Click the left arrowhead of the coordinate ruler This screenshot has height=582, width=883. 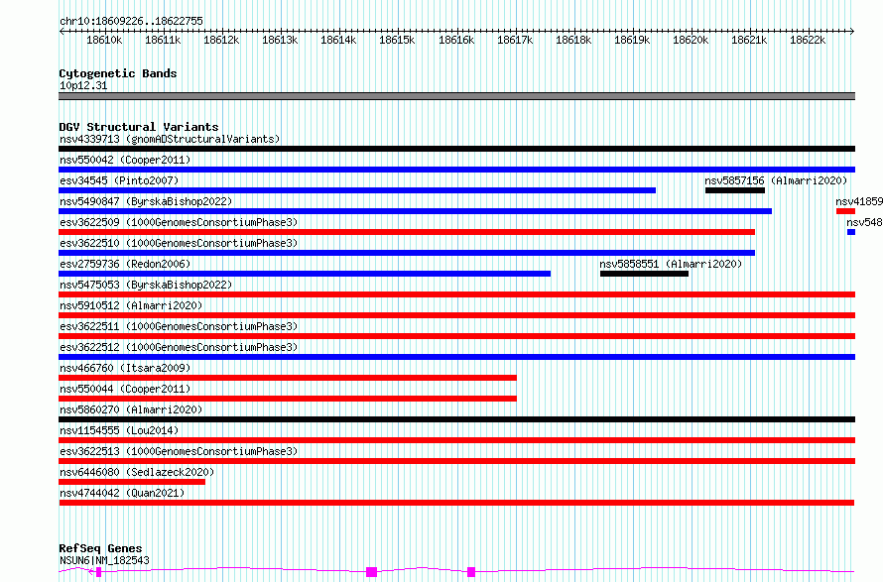[x=62, y=31]
